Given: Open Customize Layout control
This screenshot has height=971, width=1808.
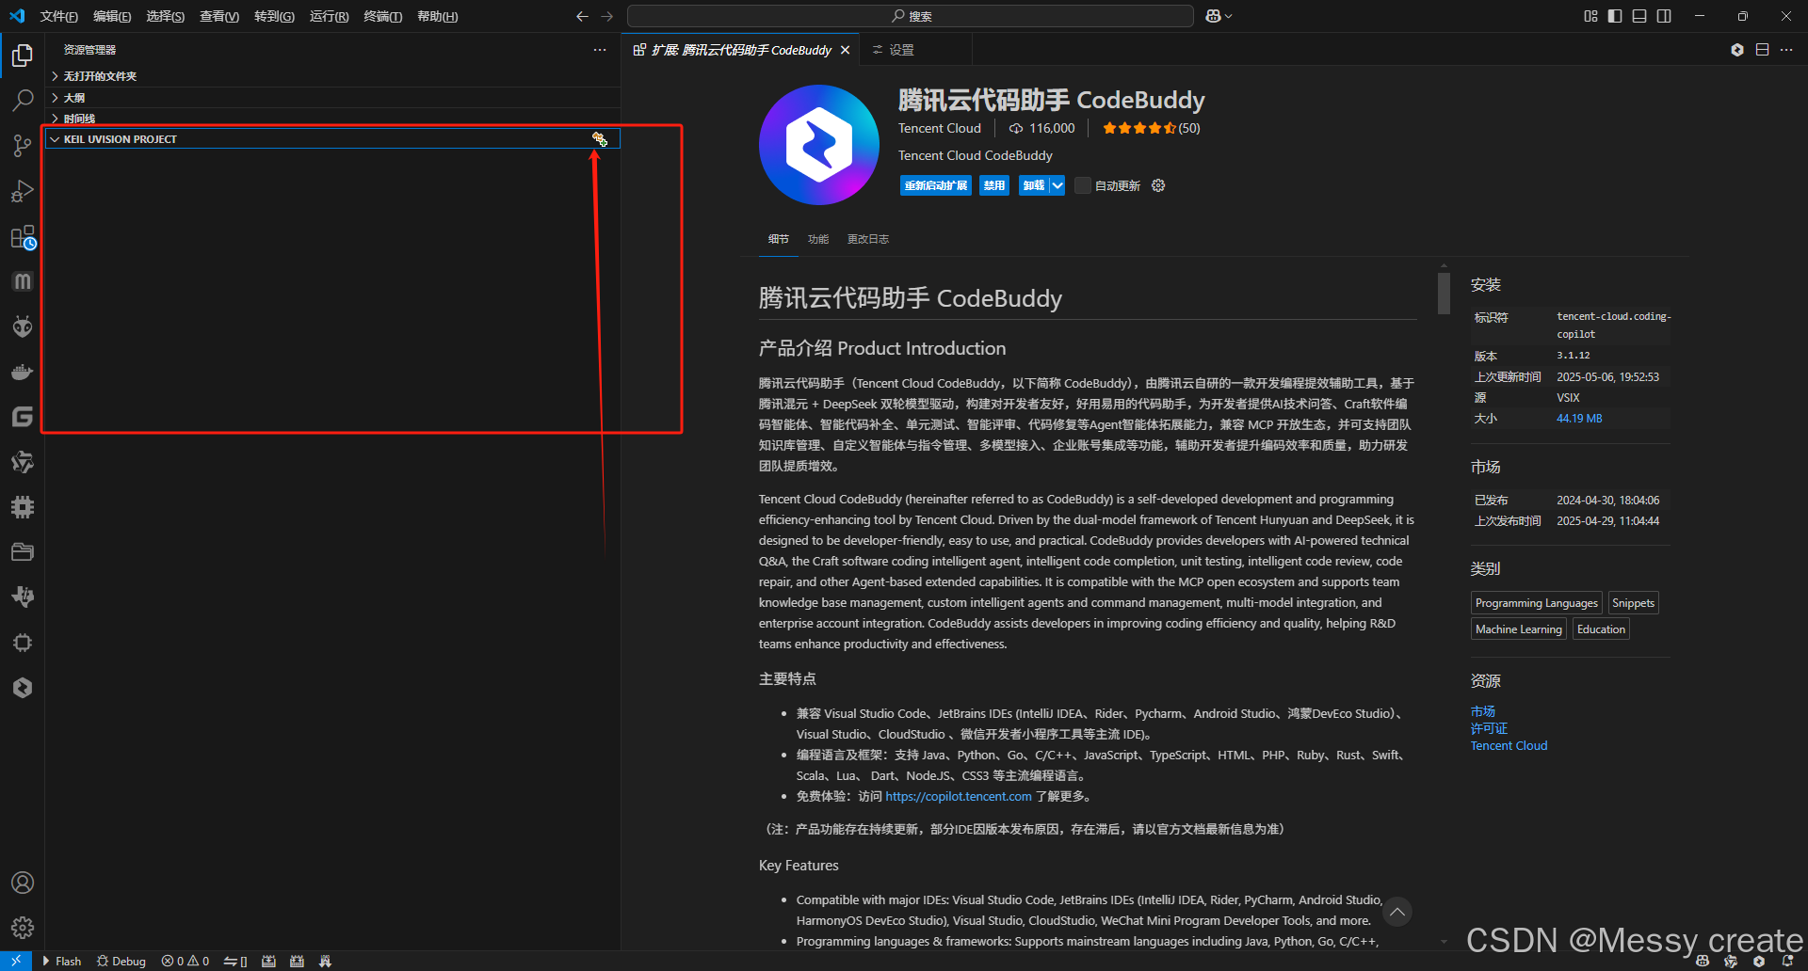Looking at the screenshot, I should [x=1590, y=16].
